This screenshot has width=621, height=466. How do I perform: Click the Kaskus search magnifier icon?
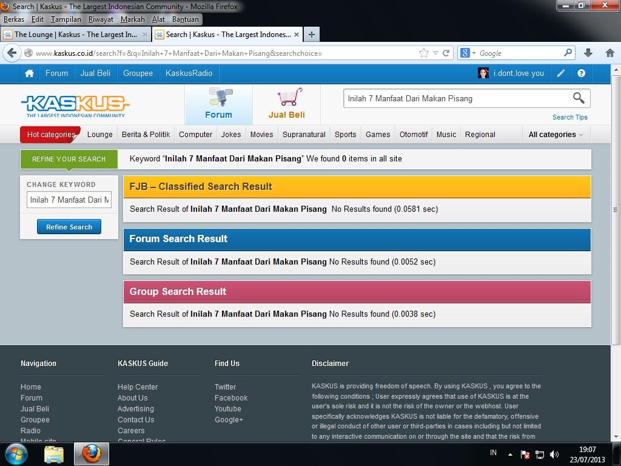point(579,98)
